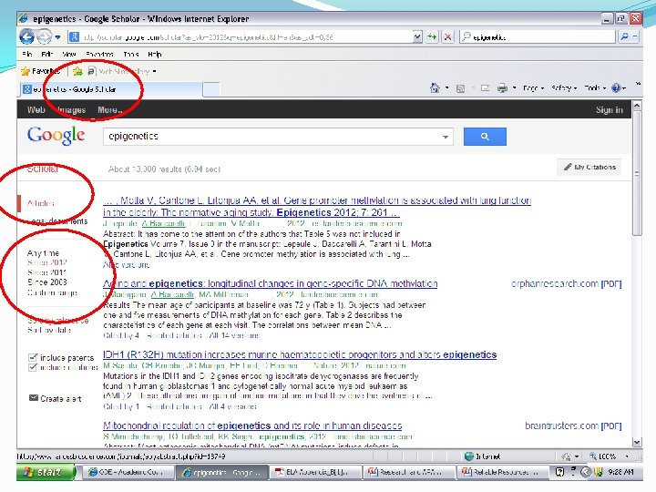Open the Web Slice Gallery link

pyautogui.click(x=122, y=72)
